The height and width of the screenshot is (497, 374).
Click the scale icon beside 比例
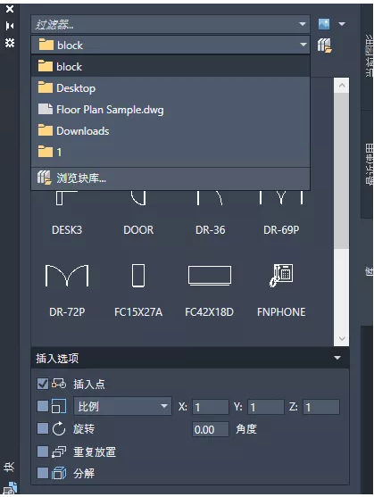[x=59, y=406]
